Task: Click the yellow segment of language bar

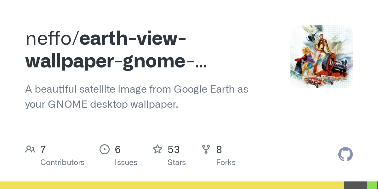Action: (172, 185)
